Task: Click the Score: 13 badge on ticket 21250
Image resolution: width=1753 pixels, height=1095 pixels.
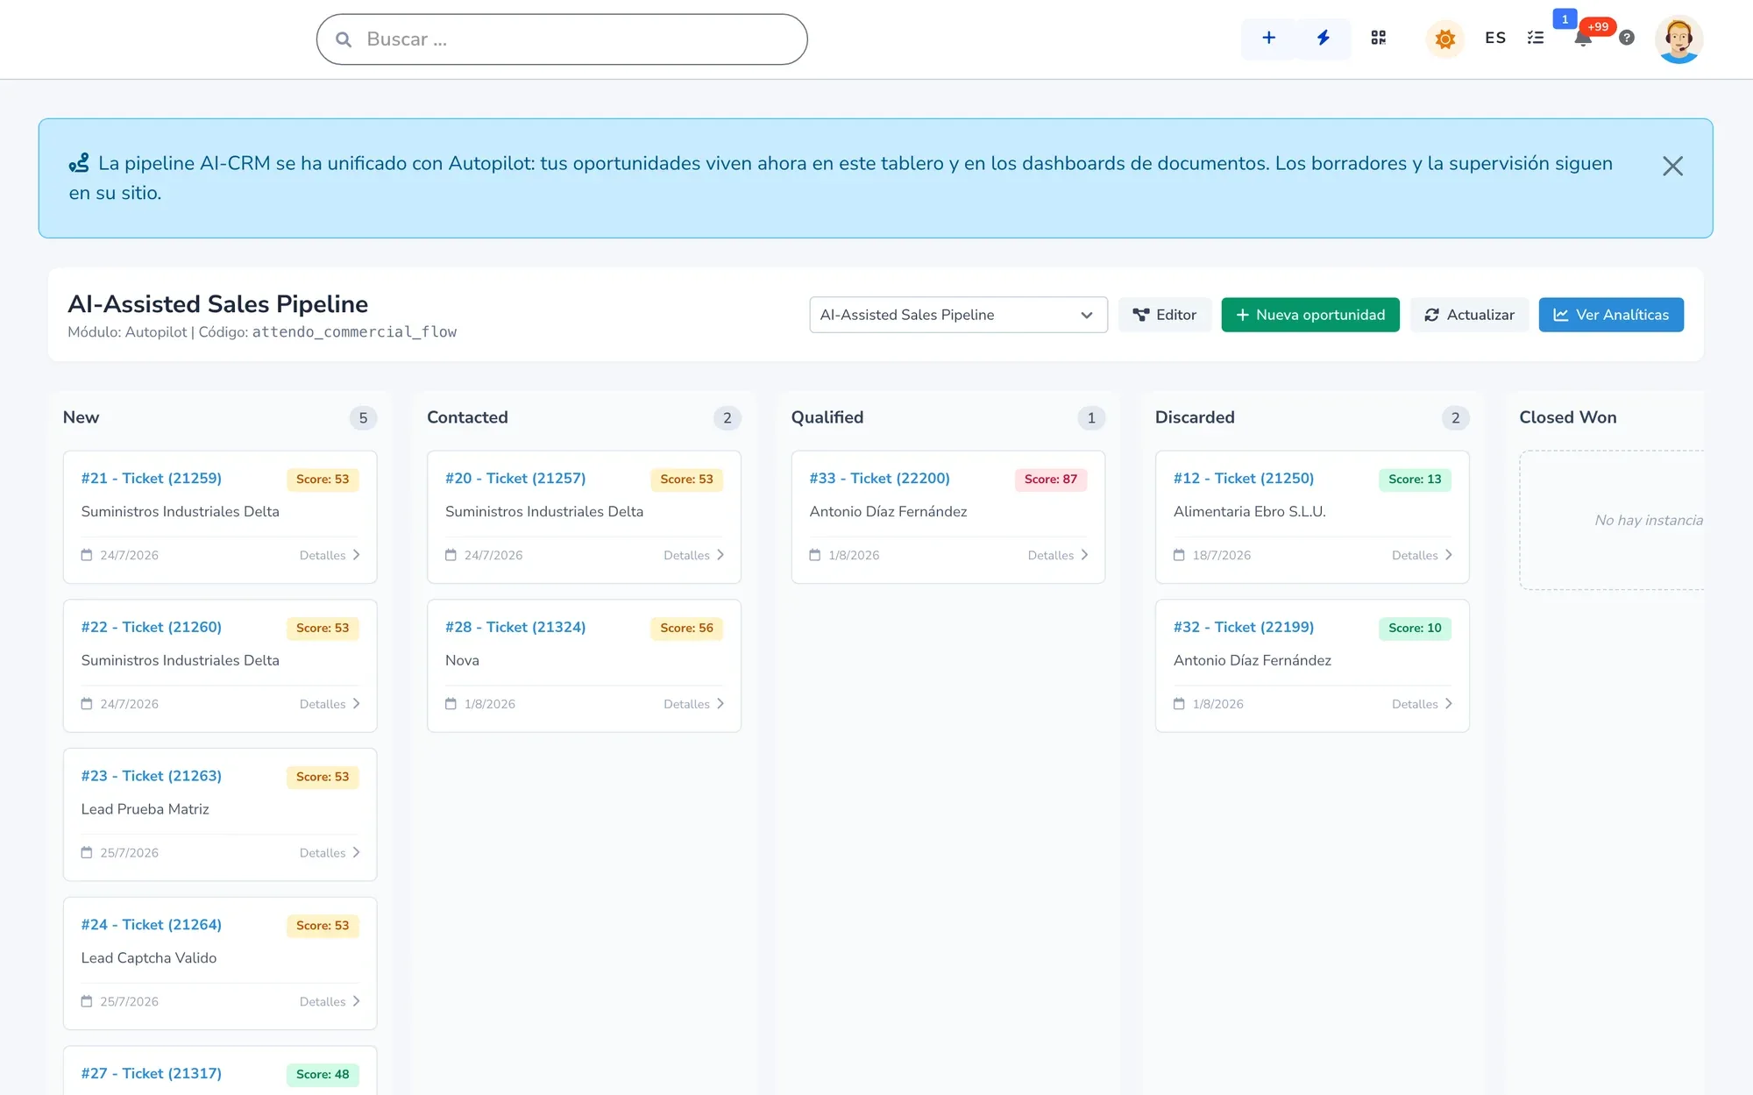Action: pos(1415,480)
